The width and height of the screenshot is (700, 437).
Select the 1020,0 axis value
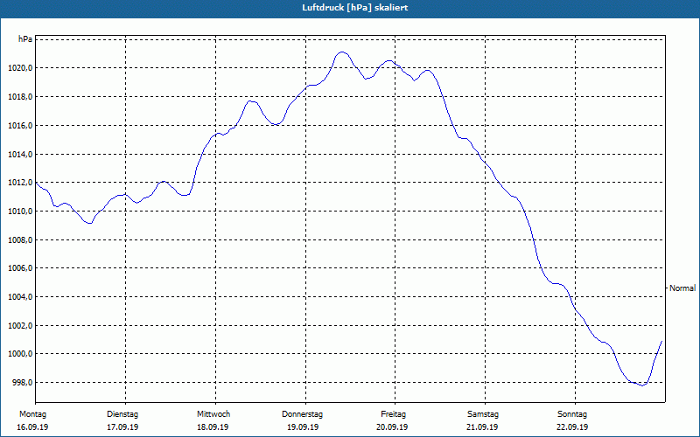pyautogui.click(x=20, y=68)
